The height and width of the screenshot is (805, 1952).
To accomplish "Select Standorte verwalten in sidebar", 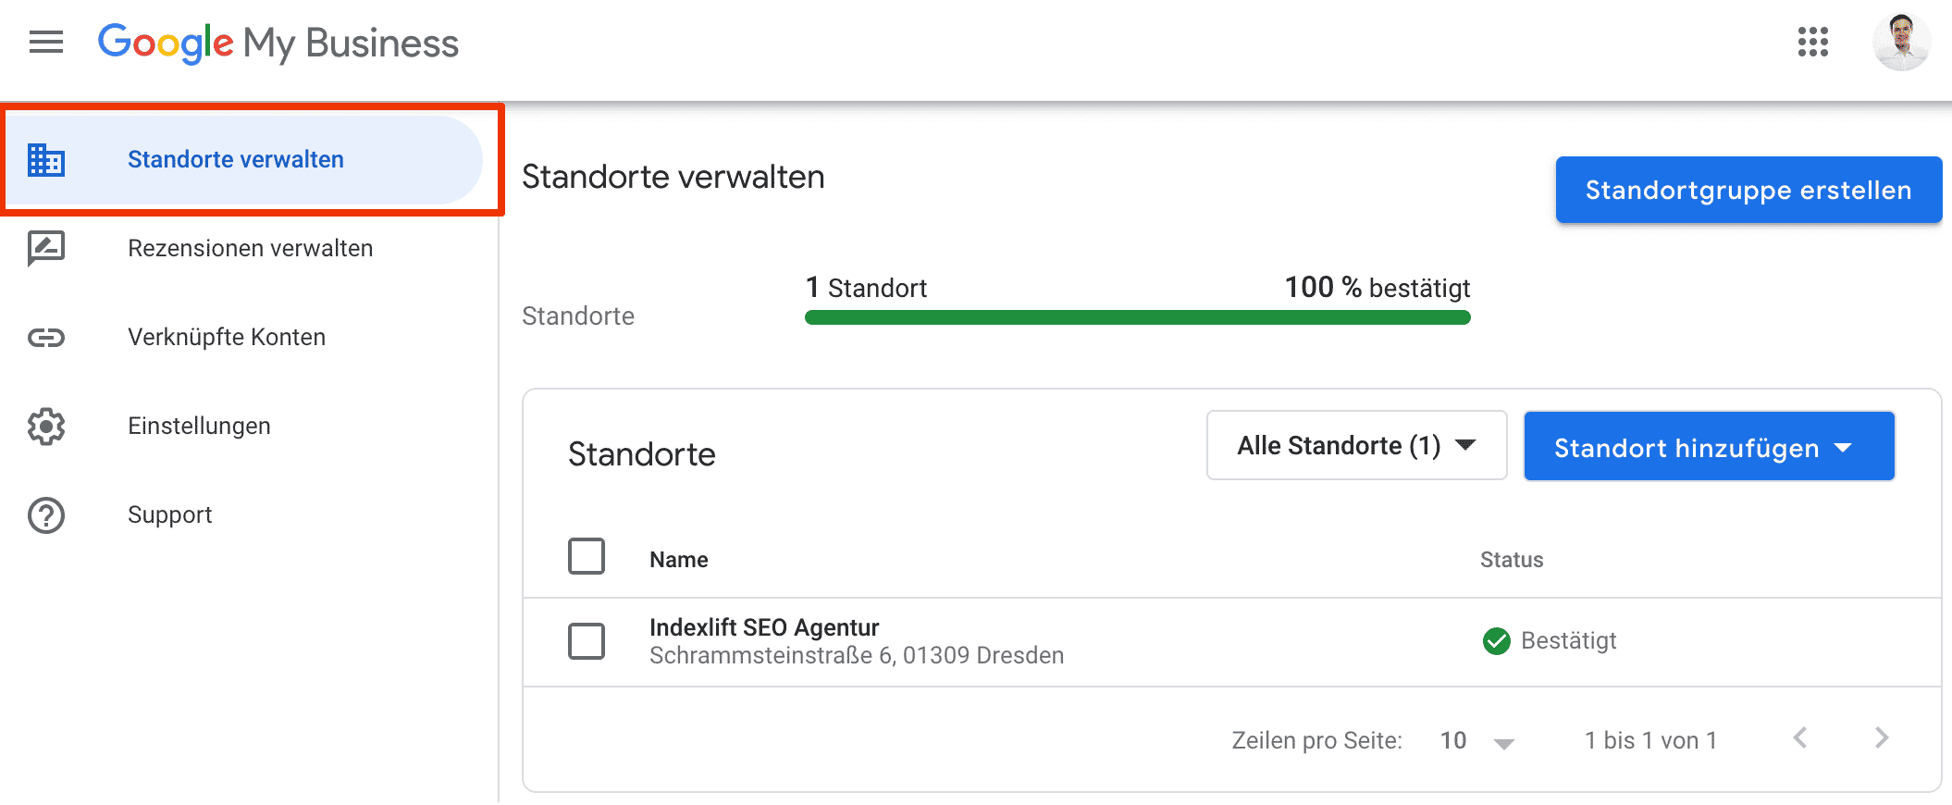I will click(x=244, y=160).
